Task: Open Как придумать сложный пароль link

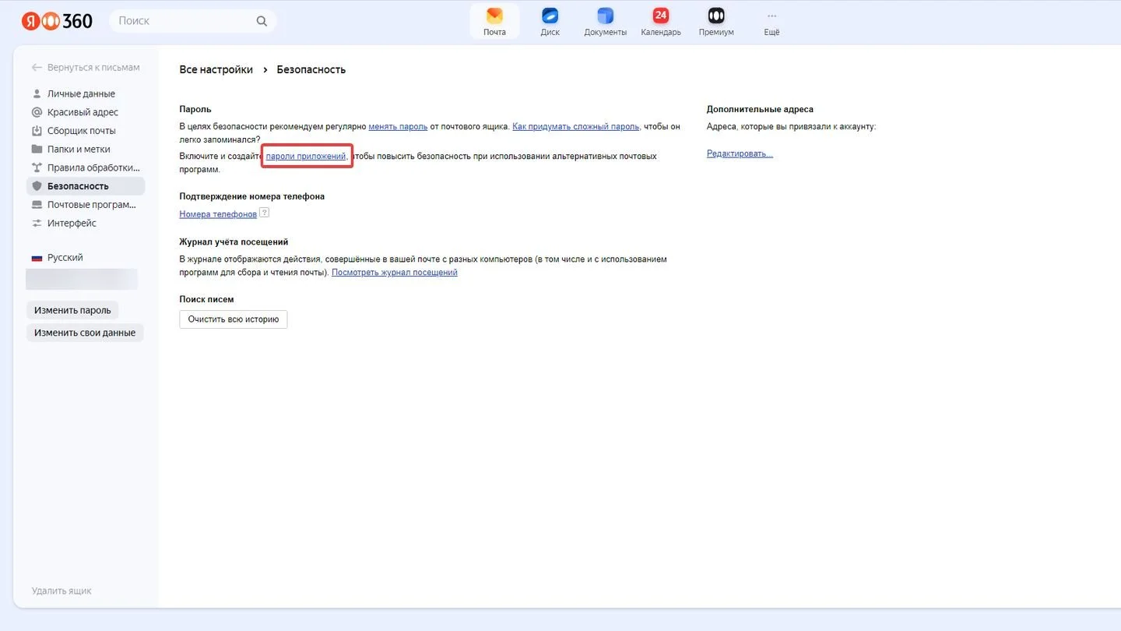Action: 576,126
